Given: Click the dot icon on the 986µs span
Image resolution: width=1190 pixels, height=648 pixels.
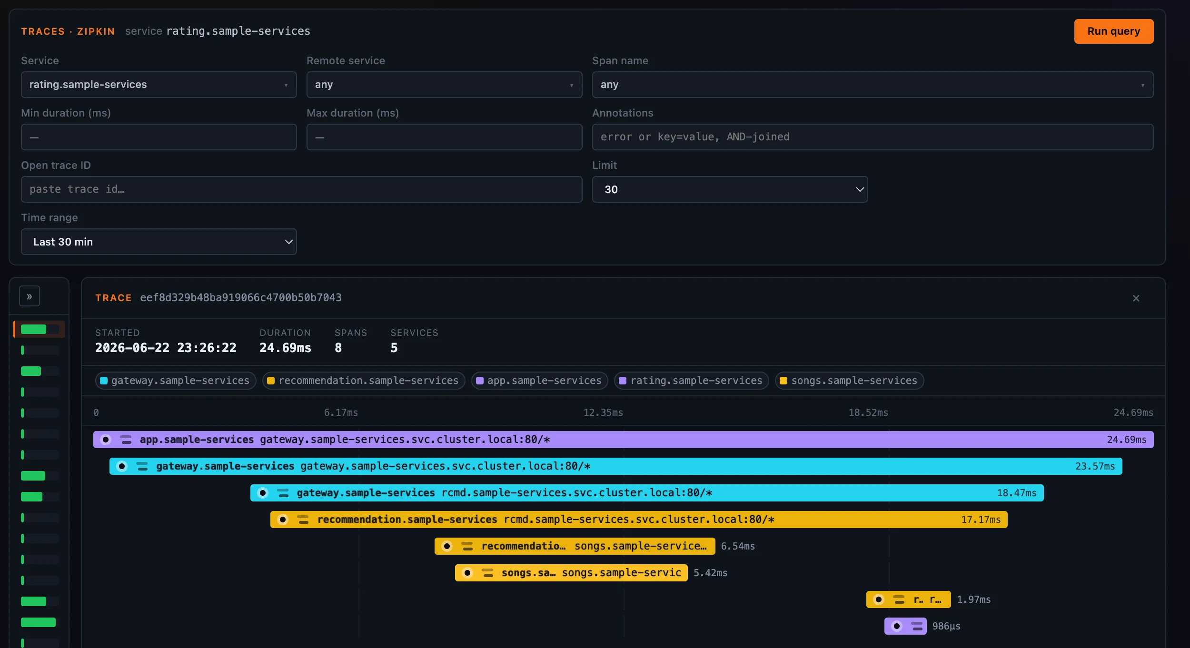Looking at the screenshot, I should [x=897, y=626].
